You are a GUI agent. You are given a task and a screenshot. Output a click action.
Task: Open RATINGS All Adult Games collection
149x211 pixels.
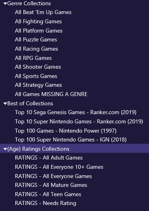pyautogui.click(x=49, y=158)
